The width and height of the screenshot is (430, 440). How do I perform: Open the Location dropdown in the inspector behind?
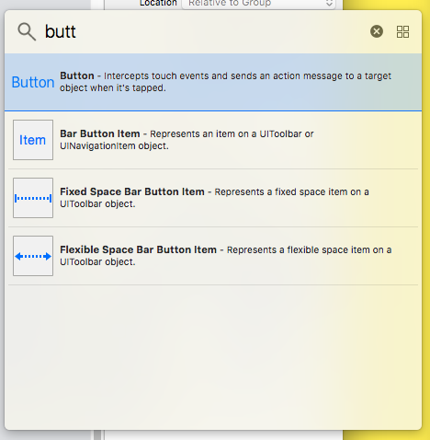[259, 4]
